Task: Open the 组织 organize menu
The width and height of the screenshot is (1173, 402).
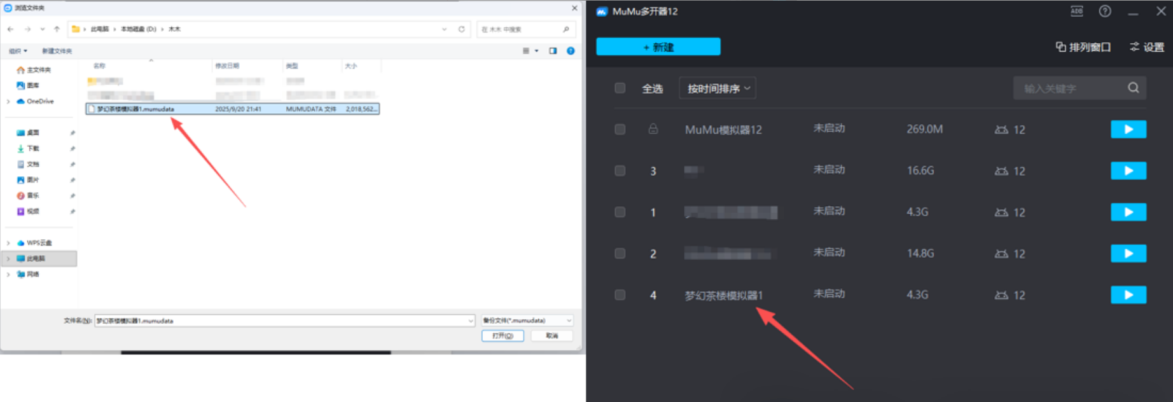Action: pyautogui.click(x=18, y=51)
